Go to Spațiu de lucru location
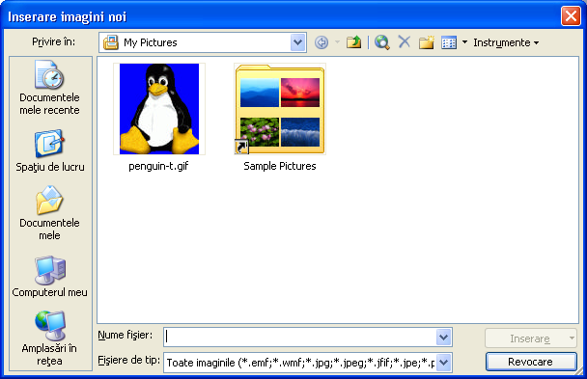The image size is (587, 379). coord(50,151)
